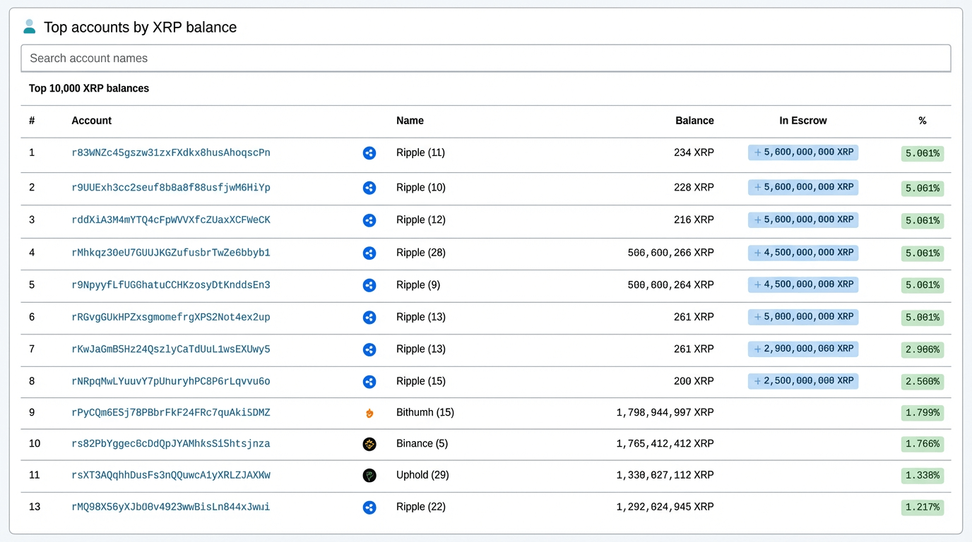Sort the table by the Name column
972x542 pixels.
point(410,121)
